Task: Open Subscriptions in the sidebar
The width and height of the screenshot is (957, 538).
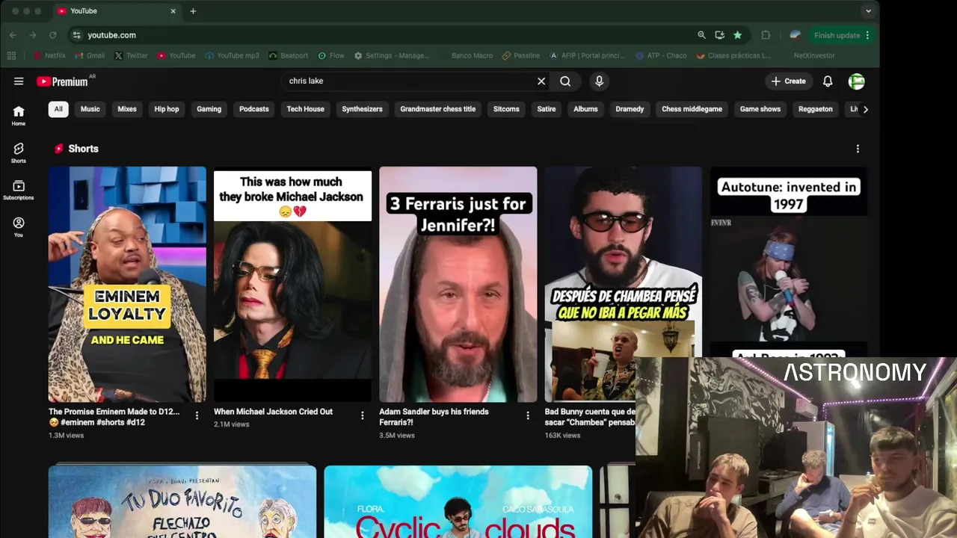Action: click(19, 190)
